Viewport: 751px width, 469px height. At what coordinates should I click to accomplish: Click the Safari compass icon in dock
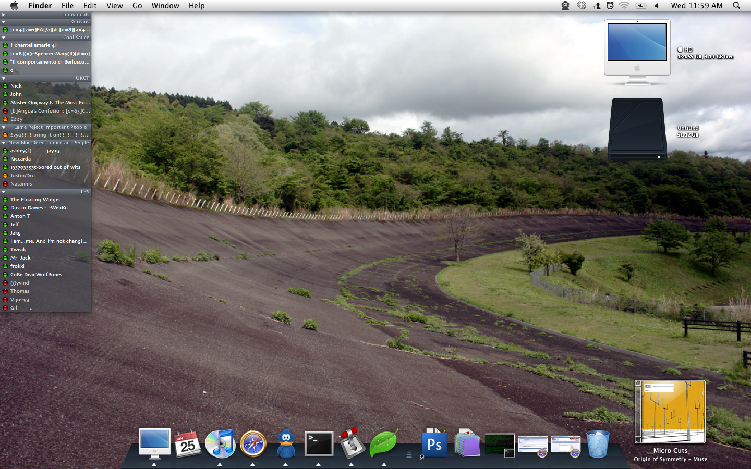coord(253,444)
